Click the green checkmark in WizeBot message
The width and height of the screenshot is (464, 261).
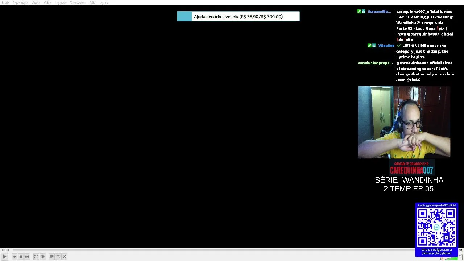point(399,46)
